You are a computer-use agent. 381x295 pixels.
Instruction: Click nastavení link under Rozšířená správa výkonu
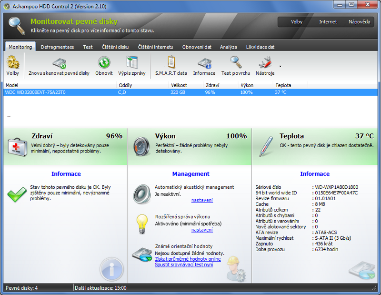[x=202, y=230]
